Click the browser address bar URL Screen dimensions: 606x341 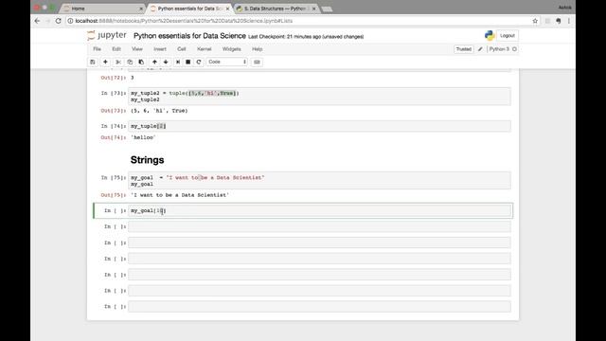(184, 21)
